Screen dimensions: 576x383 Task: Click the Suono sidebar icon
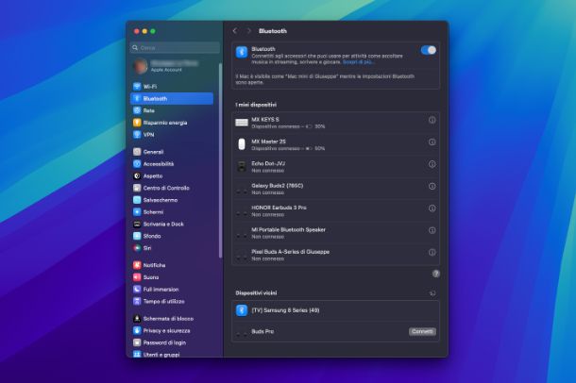[x=137, y=277]
